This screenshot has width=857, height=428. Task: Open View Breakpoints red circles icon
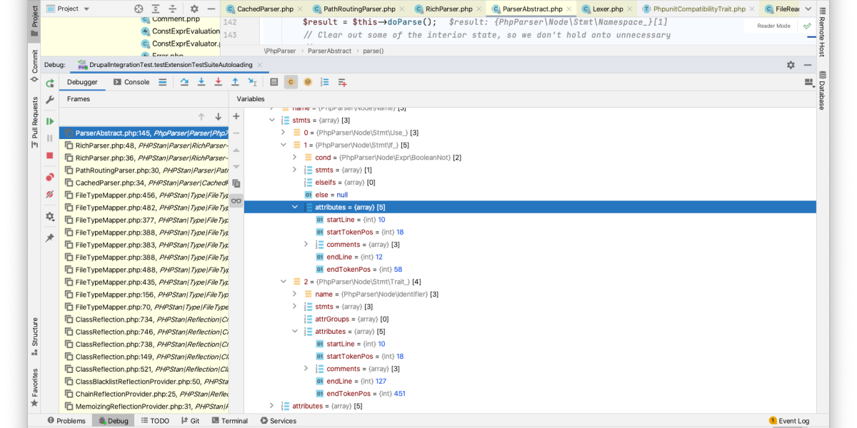pos(50,177)
